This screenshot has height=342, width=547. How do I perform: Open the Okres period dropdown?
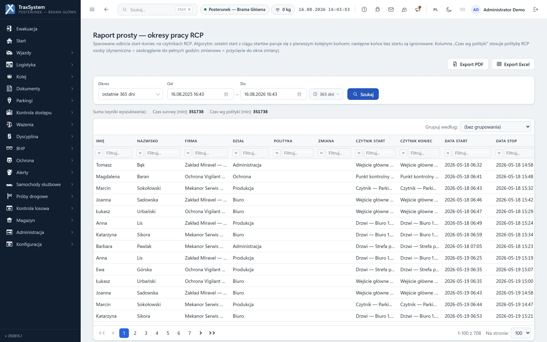click(x=130, y=94)
